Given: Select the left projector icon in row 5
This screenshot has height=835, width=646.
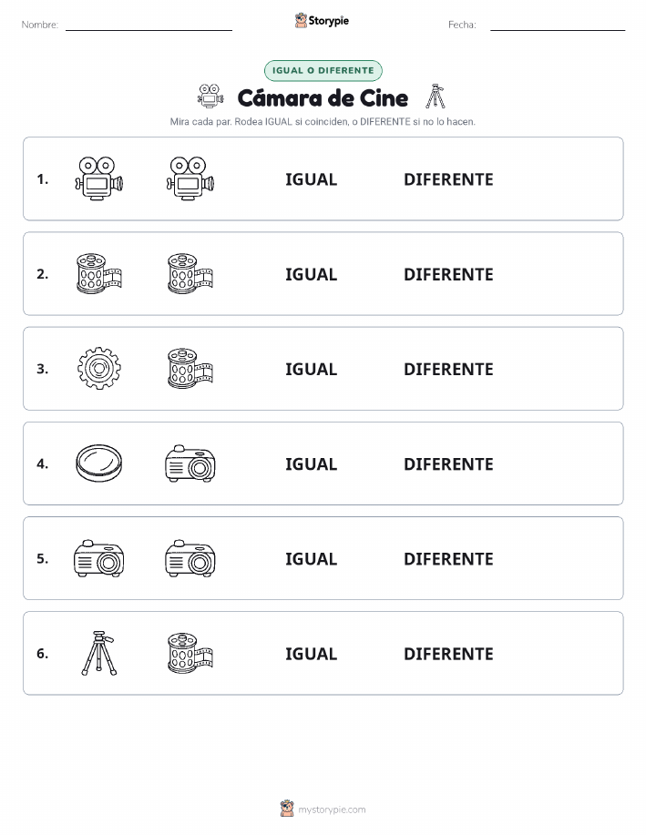Looking at the screenshot, I should coord(99,558).
